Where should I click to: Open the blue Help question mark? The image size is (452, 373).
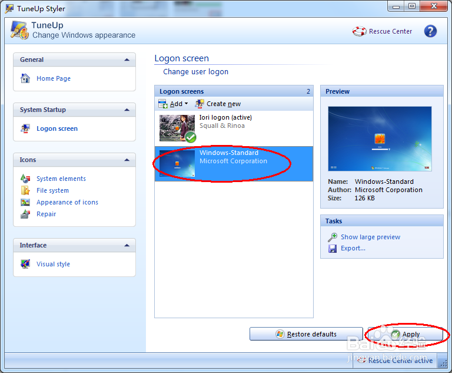pos(430,31)
